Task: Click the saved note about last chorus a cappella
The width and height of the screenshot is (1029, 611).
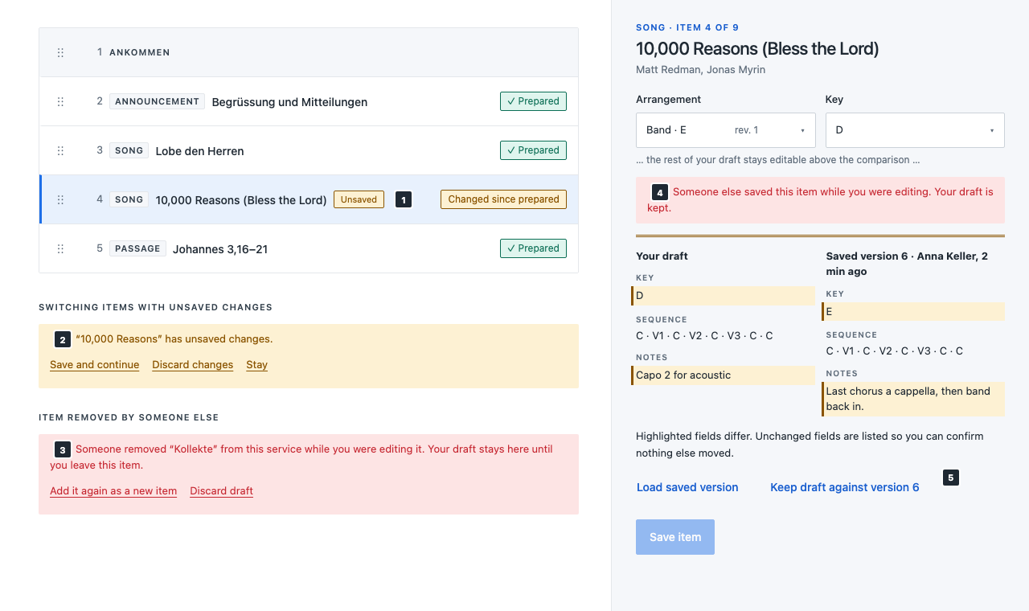Action: (913, 399)
